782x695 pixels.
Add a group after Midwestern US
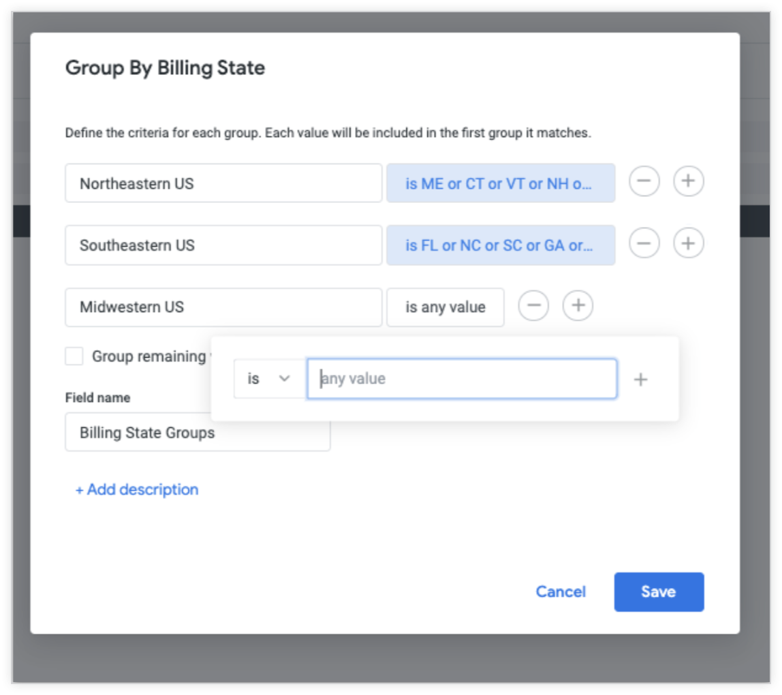(578, 307)
